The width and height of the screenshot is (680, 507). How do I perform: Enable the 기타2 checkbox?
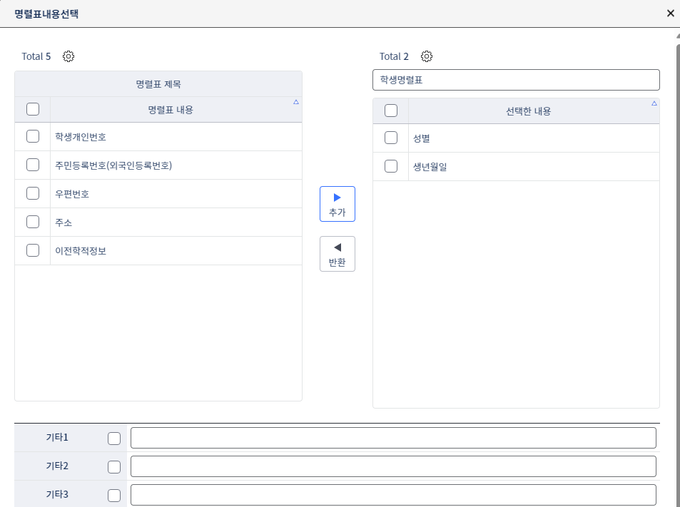tap(114, 467)
